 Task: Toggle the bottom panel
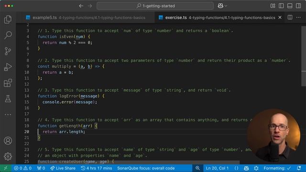pos(290,6)
